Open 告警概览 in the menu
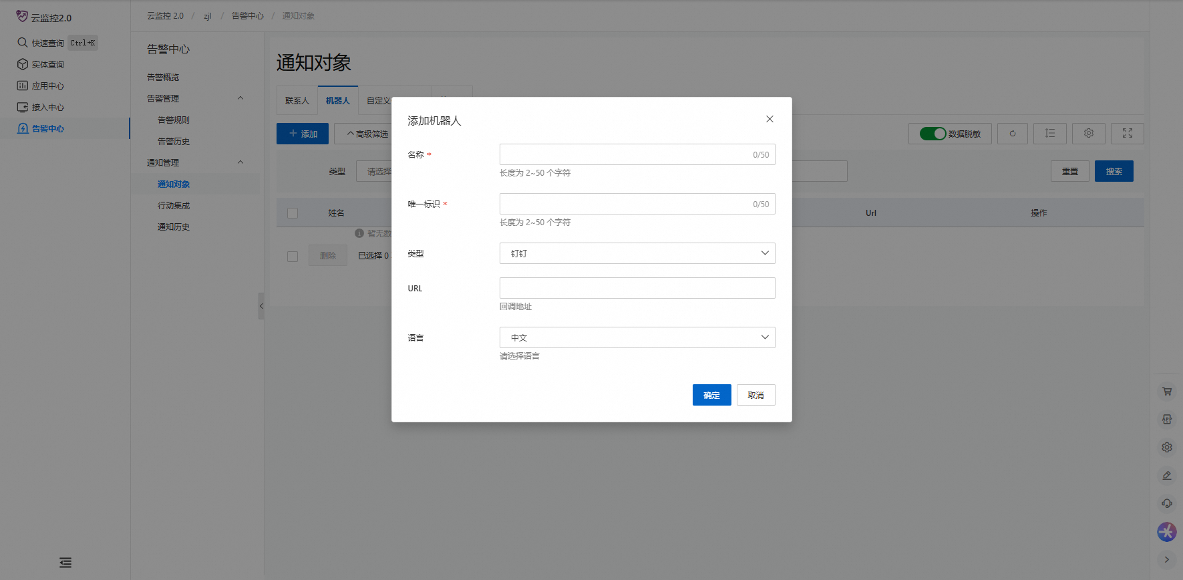1183x580 pixels. [x=163, y=78]
